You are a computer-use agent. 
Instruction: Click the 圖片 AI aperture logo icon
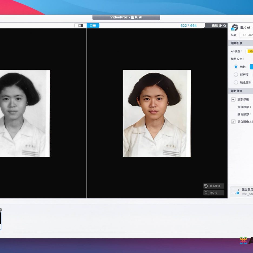click(234, 28)
